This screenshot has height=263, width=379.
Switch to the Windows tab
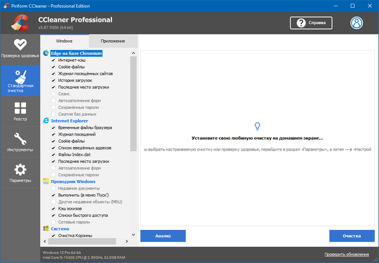coord(64,41)
